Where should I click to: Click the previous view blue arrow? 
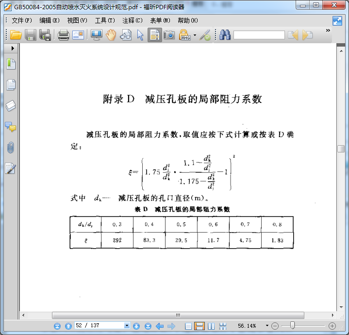160,326
